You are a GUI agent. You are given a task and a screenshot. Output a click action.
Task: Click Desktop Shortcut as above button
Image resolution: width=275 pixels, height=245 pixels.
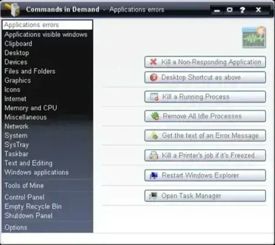pyautogui.click(x=205, y=78)
